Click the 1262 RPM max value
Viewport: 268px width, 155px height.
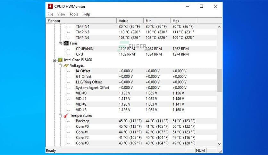(180, 49)
